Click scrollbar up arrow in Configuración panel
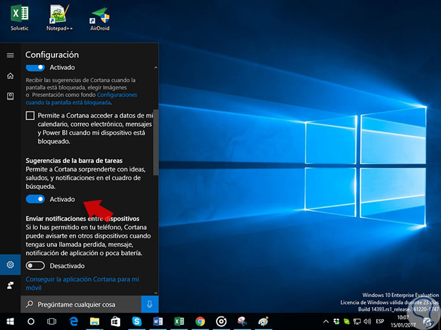Image resolution: width=441 pixels, height=330 pixels. (x=156, y=67)
